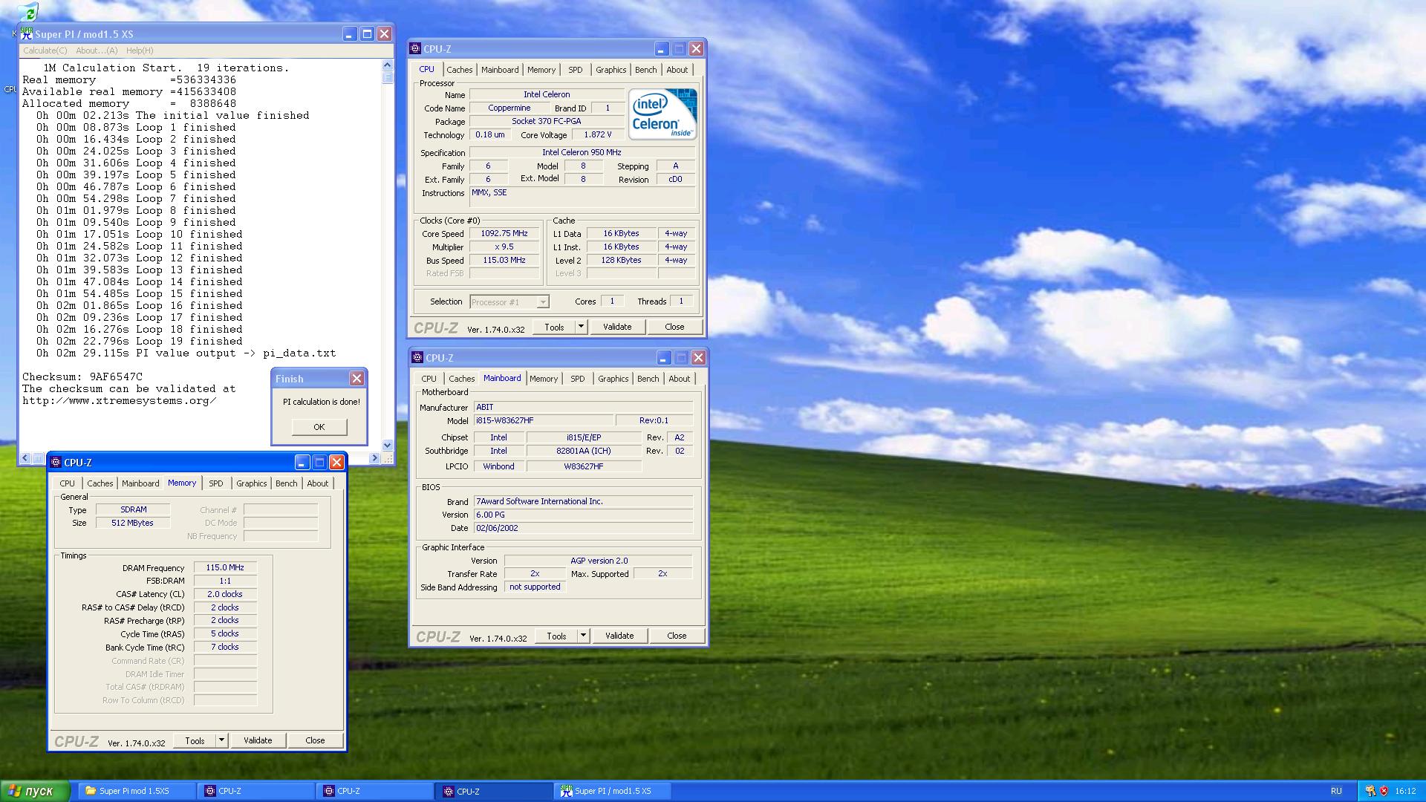Open the Processor #1 selection dropdown

pyautogui.click(x=543, y=302)
